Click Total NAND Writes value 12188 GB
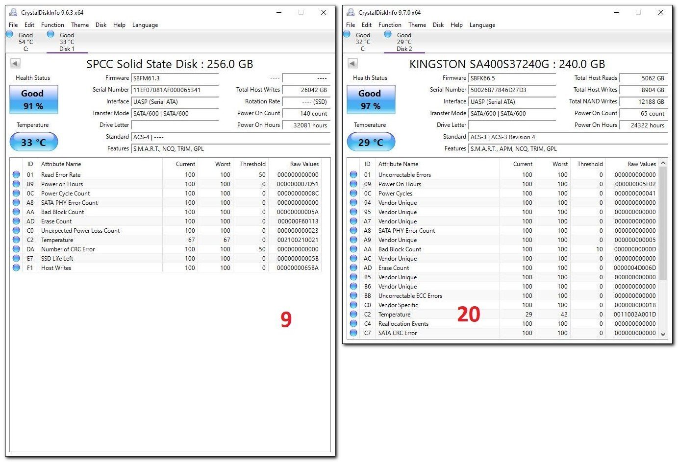678x462 pixels. click(644, 102)
